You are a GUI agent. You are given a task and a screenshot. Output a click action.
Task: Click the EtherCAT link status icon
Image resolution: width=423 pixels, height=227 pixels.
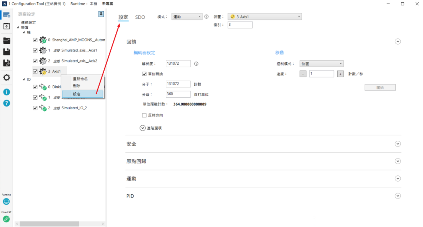click(x=7, y=219)
